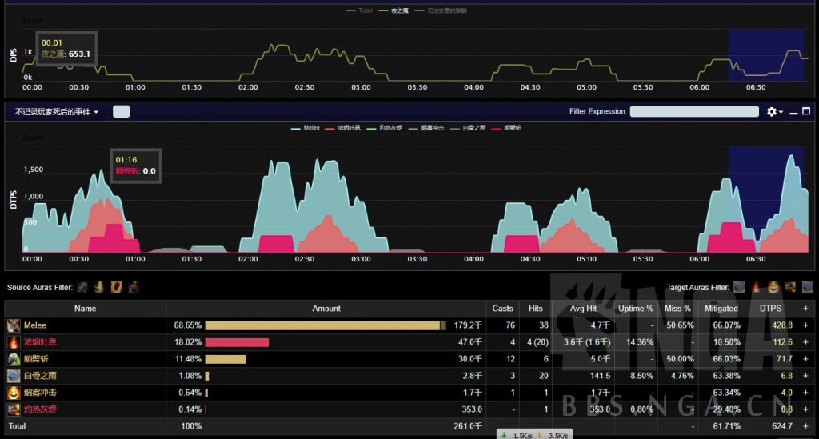This screenshot has width=819, height=439.
Task: Sort table by Hits column
Action: coord(535,309)
